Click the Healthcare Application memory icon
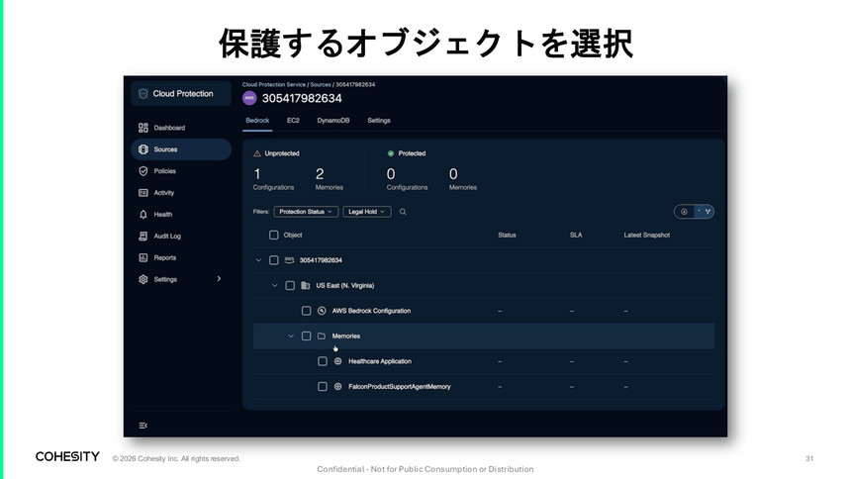851x479 pixels. click(338, 361)
